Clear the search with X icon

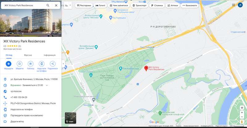(x=56, y=5)
